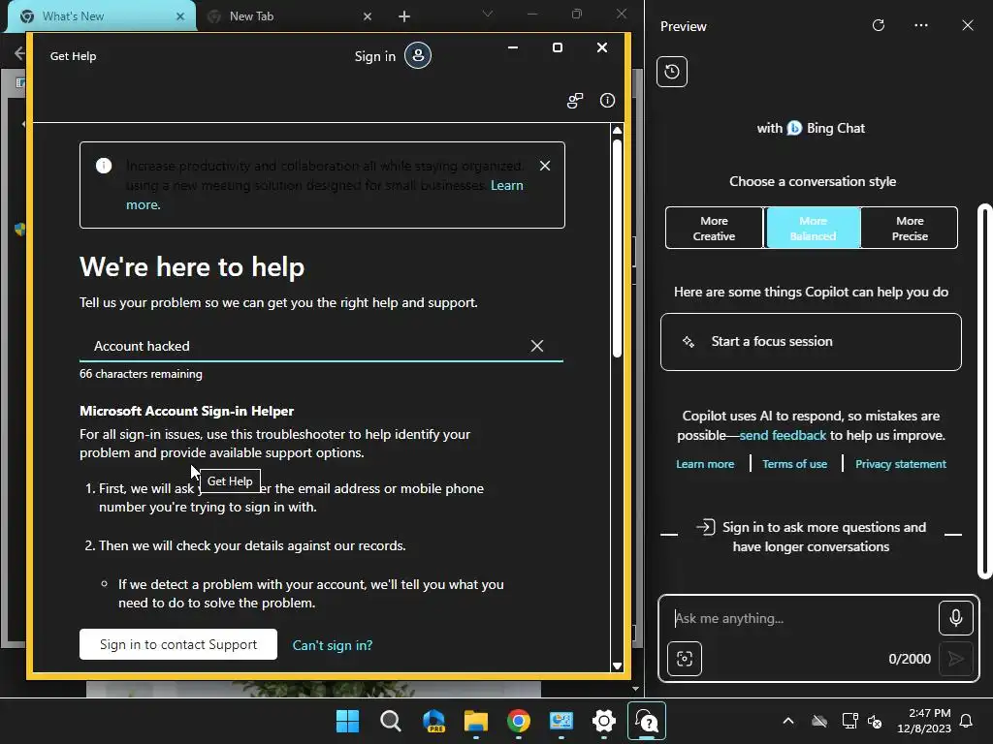Image resolution: width=993 pixels, height=744 pixels.
Task: Open the Get Help taskbar icon
Action: click(x=647, y=721)
